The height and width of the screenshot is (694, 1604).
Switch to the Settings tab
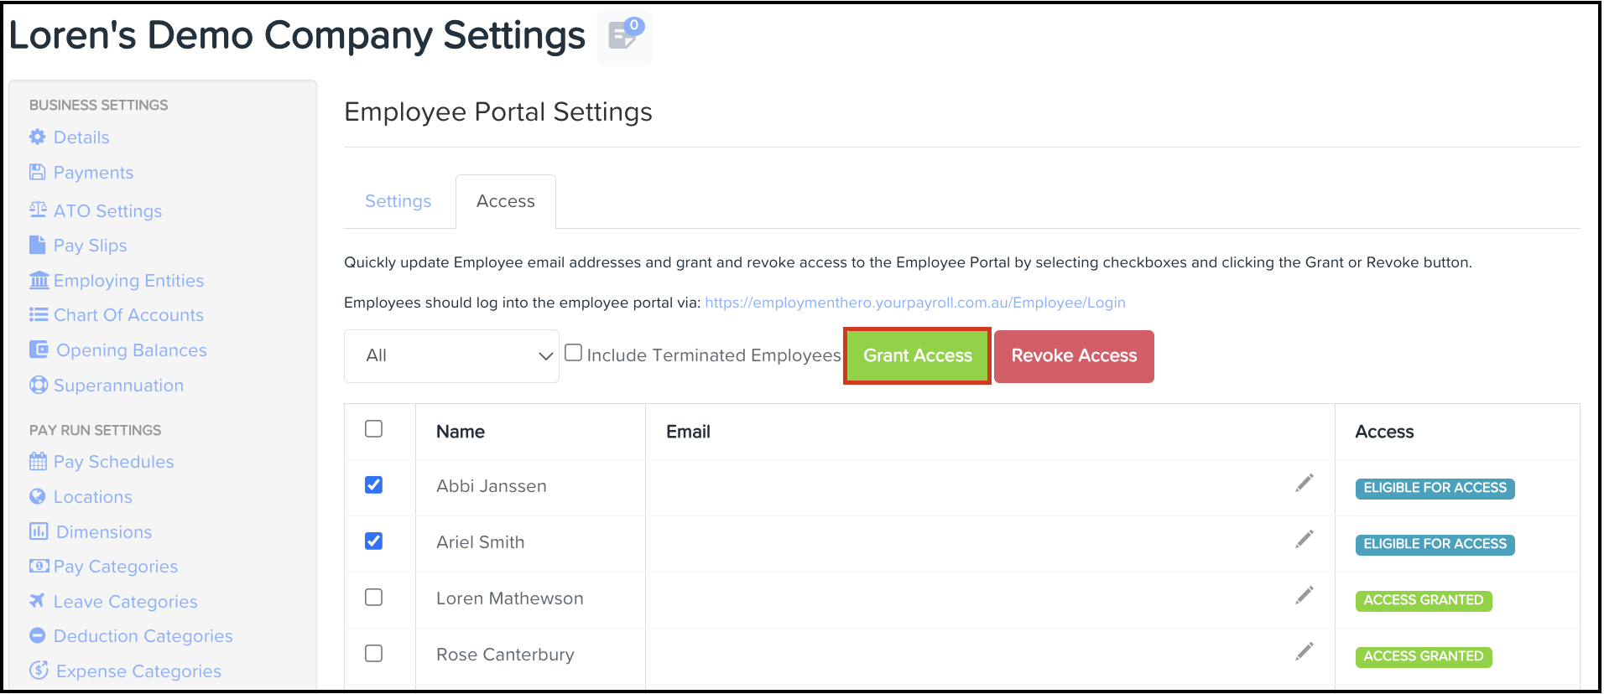tap(398, 201)
